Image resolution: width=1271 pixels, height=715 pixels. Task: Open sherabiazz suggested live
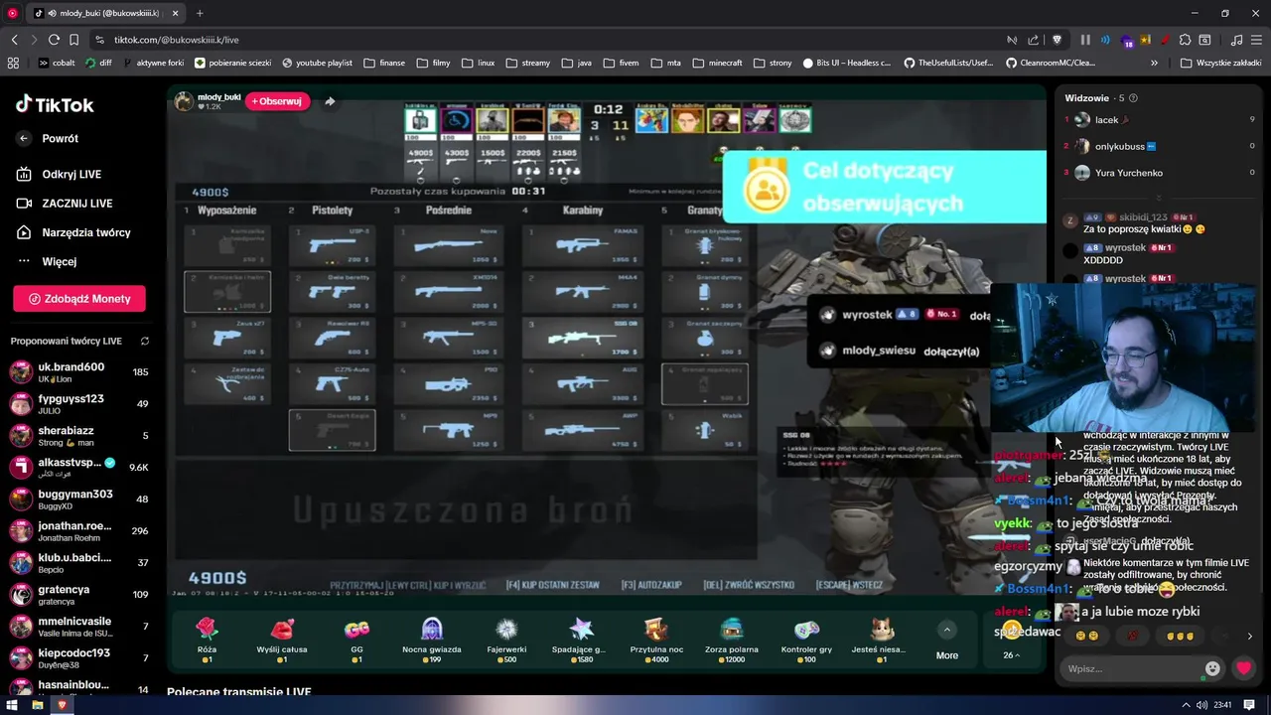(x=79, y=436)
